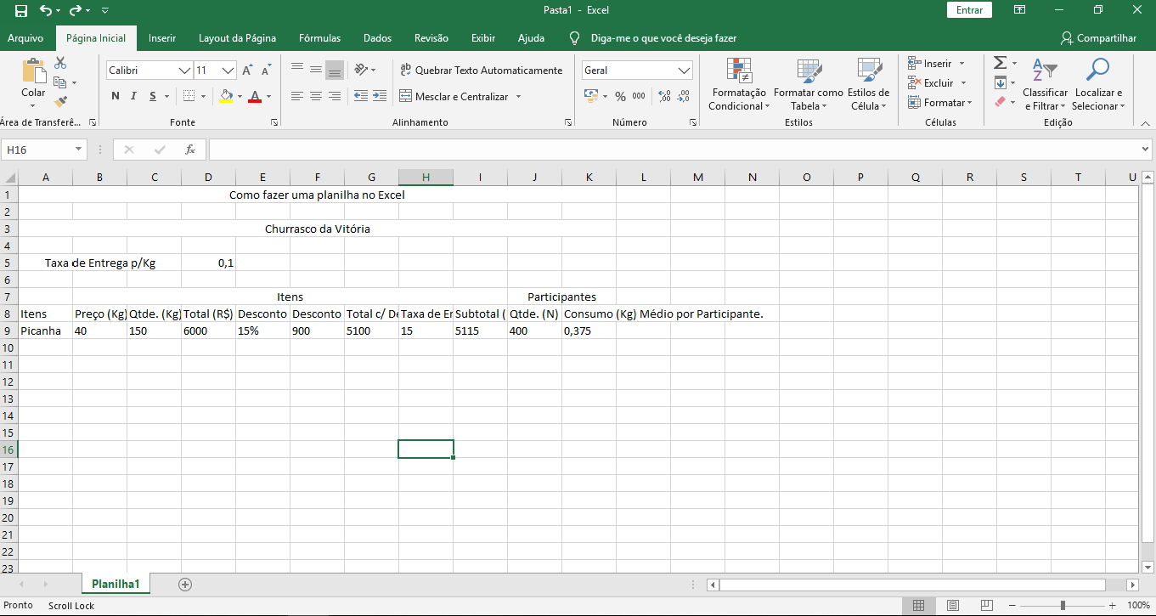Screen dimensions: 1156x616
Task: Expand the Name Box dropdown arrow
Action: (79, 150)
